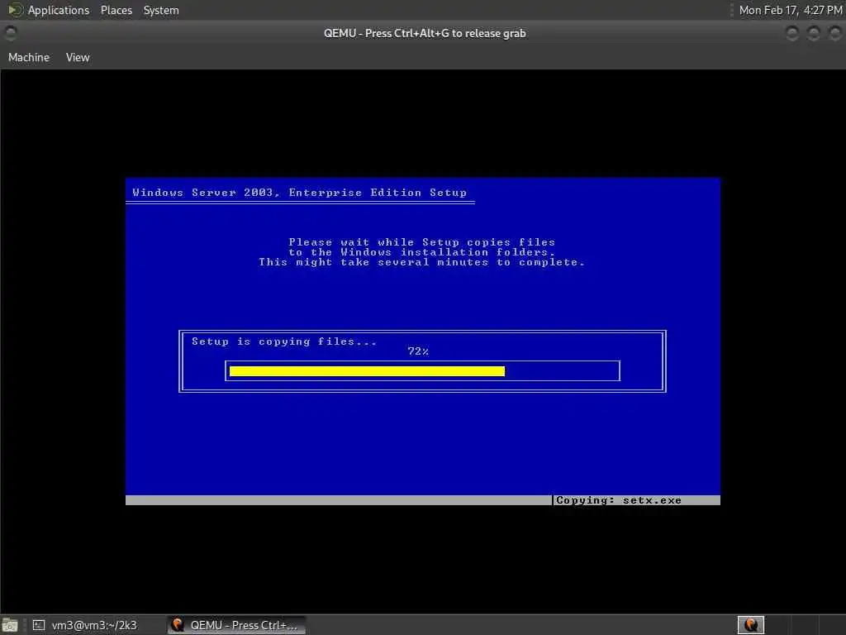
Task: Open the System menu
Action: [161, 10]
